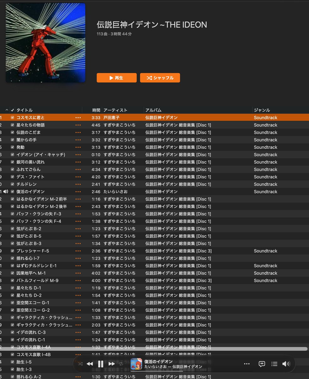The image size is (309, 379).
Task: Open the more options menu for コスモスに君と
Action: (x=78, y=117)
